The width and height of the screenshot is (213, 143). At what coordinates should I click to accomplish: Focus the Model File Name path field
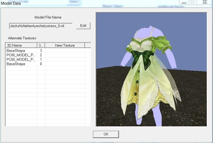tap(41, 26)
